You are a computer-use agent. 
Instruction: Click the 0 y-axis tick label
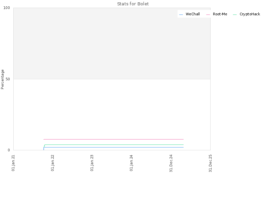(9, 150)
